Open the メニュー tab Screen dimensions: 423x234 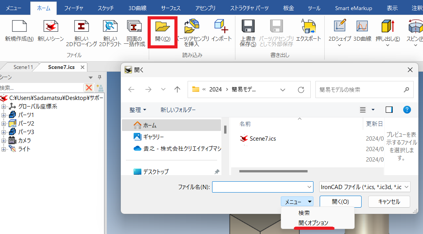click(x=14, y=8)
